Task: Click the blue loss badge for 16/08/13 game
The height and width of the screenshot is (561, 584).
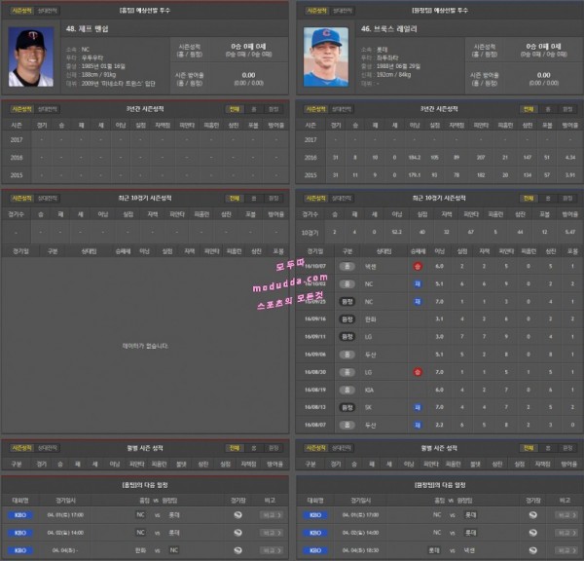Action: coord(417,407)
